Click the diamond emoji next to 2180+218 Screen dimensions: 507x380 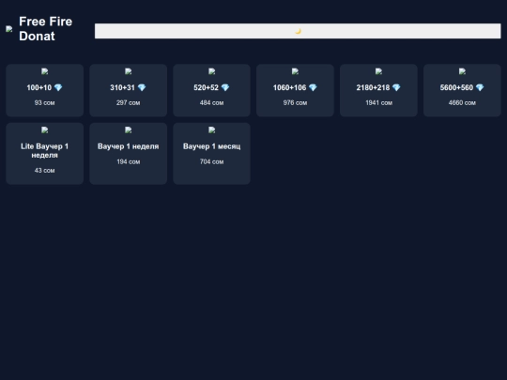396,87
